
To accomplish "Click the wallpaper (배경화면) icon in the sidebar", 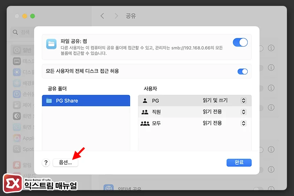I will 17,83.
